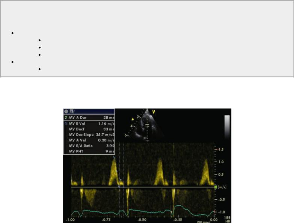Click the white ECG trigger marker on the trace
Image resolution: width=294 pixels, height=223 pixels.
click(x=171, y=211)
